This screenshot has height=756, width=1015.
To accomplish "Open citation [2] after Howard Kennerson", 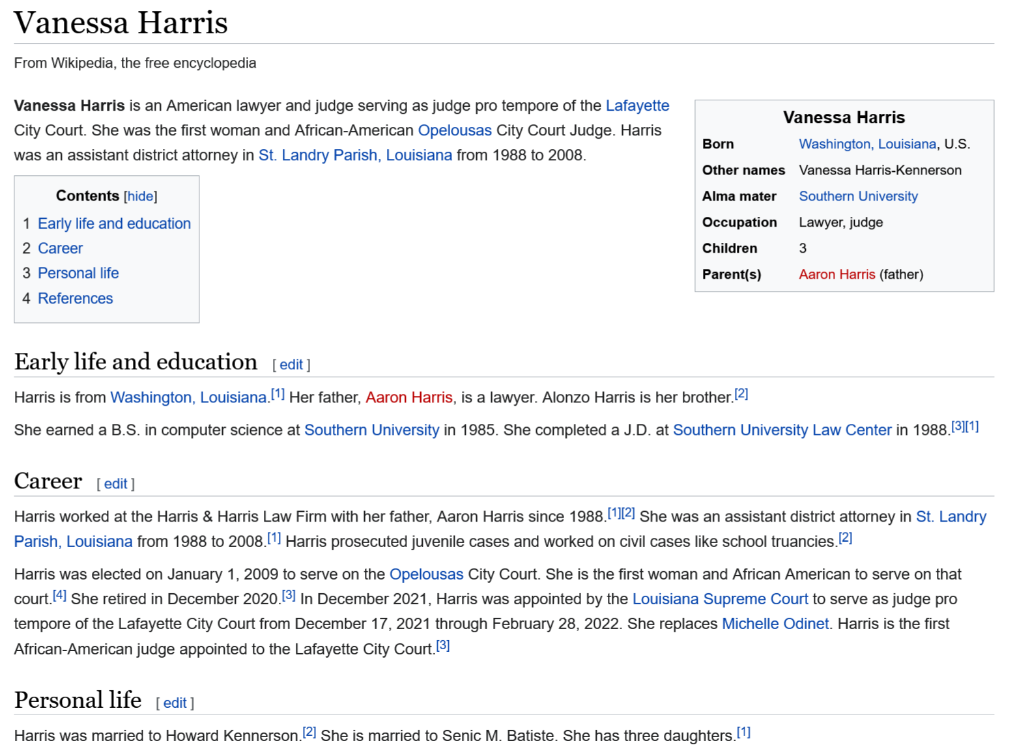I will [309, 732].
